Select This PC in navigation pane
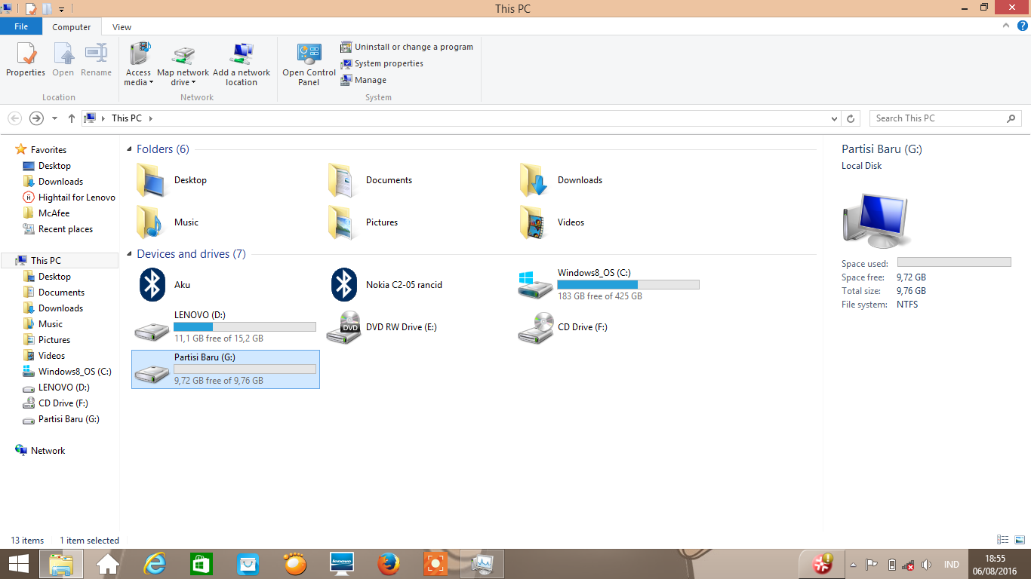The height and width of the screenshot is (579, 1031). 45,261
